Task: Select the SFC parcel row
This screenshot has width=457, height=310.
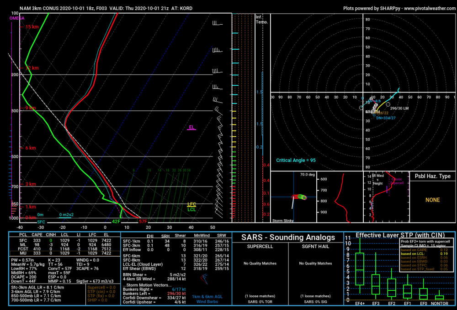Action: [65, 241]
